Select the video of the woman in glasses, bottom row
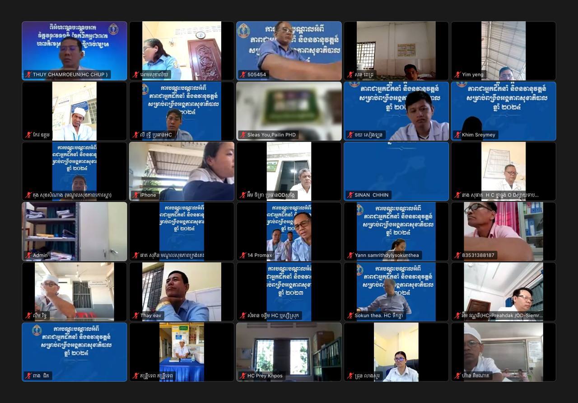Screen dimensions: 578x403 396,352
